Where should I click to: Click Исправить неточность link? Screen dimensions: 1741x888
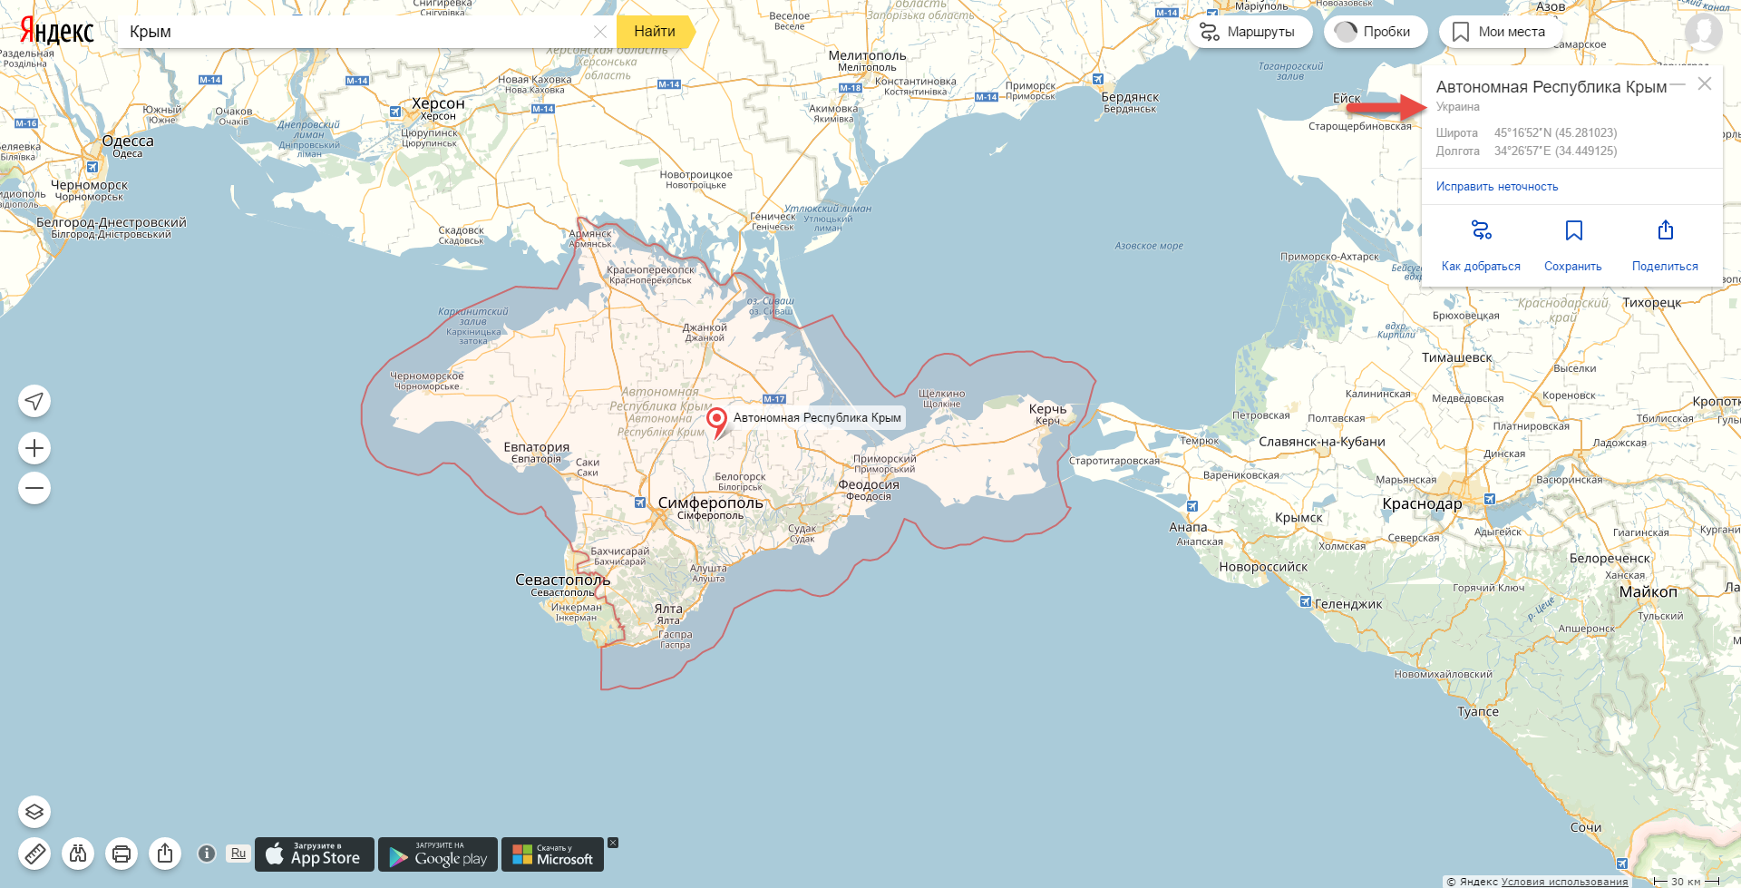point(1497,187)
